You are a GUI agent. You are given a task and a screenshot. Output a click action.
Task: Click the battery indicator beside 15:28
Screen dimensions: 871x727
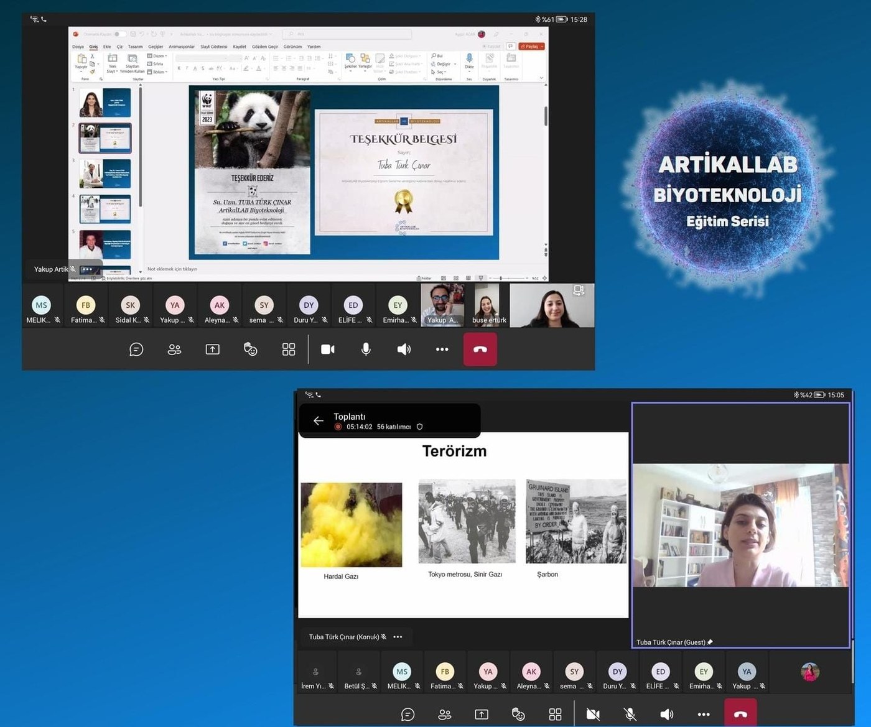point(561,19)
